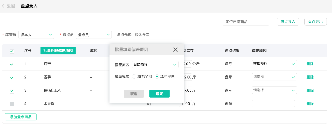The width and height of the screenshot is (332, 132).
Task: Open the 偏差原因 dropdown showing 自然损耗
Action: coord(155,64)
